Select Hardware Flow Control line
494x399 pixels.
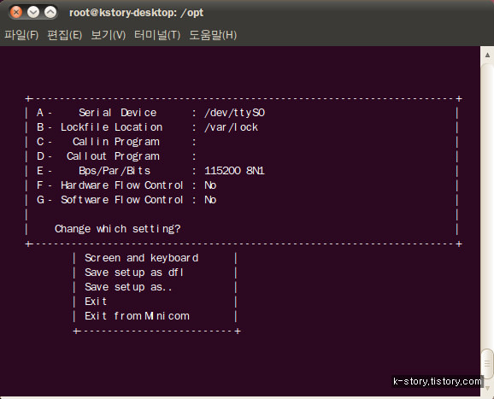[x=126, y=185]
